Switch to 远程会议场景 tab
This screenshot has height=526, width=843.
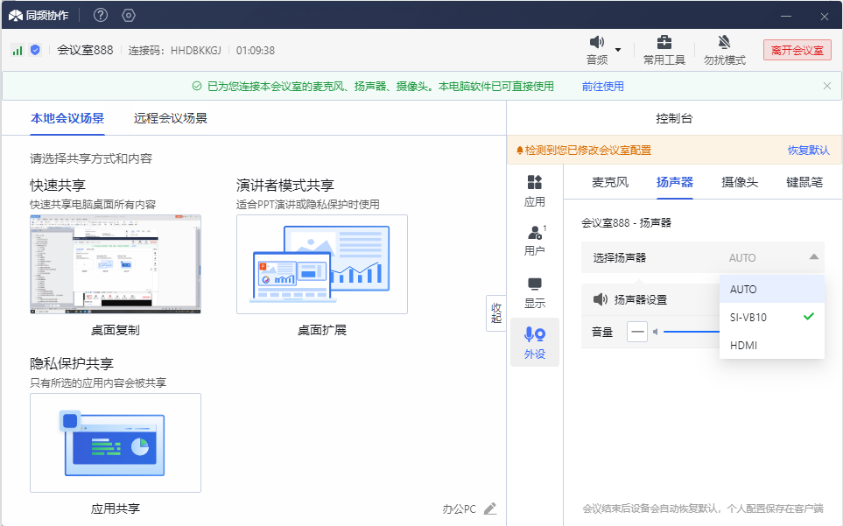170,118
